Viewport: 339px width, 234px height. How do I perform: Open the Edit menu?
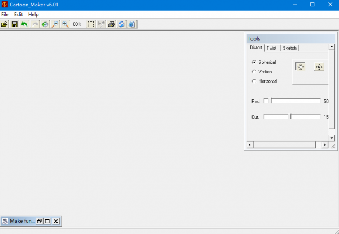[19, 15]
